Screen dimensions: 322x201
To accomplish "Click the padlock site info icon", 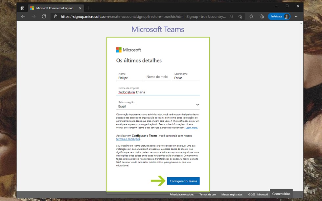I will (x=56, y=16).
